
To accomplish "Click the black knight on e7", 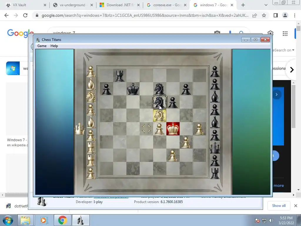I will (159, 89).
